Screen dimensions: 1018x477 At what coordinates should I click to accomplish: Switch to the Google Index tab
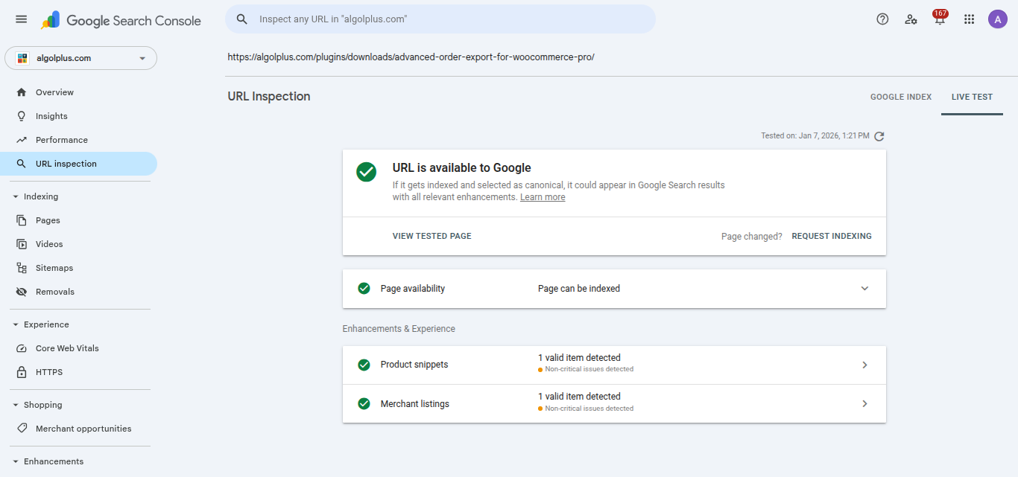pos(900,97)
